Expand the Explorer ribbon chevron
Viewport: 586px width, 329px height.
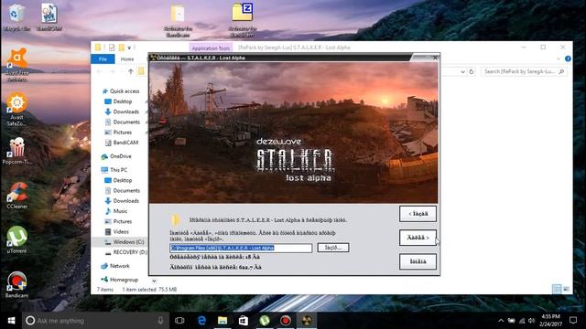coord(559,58)
